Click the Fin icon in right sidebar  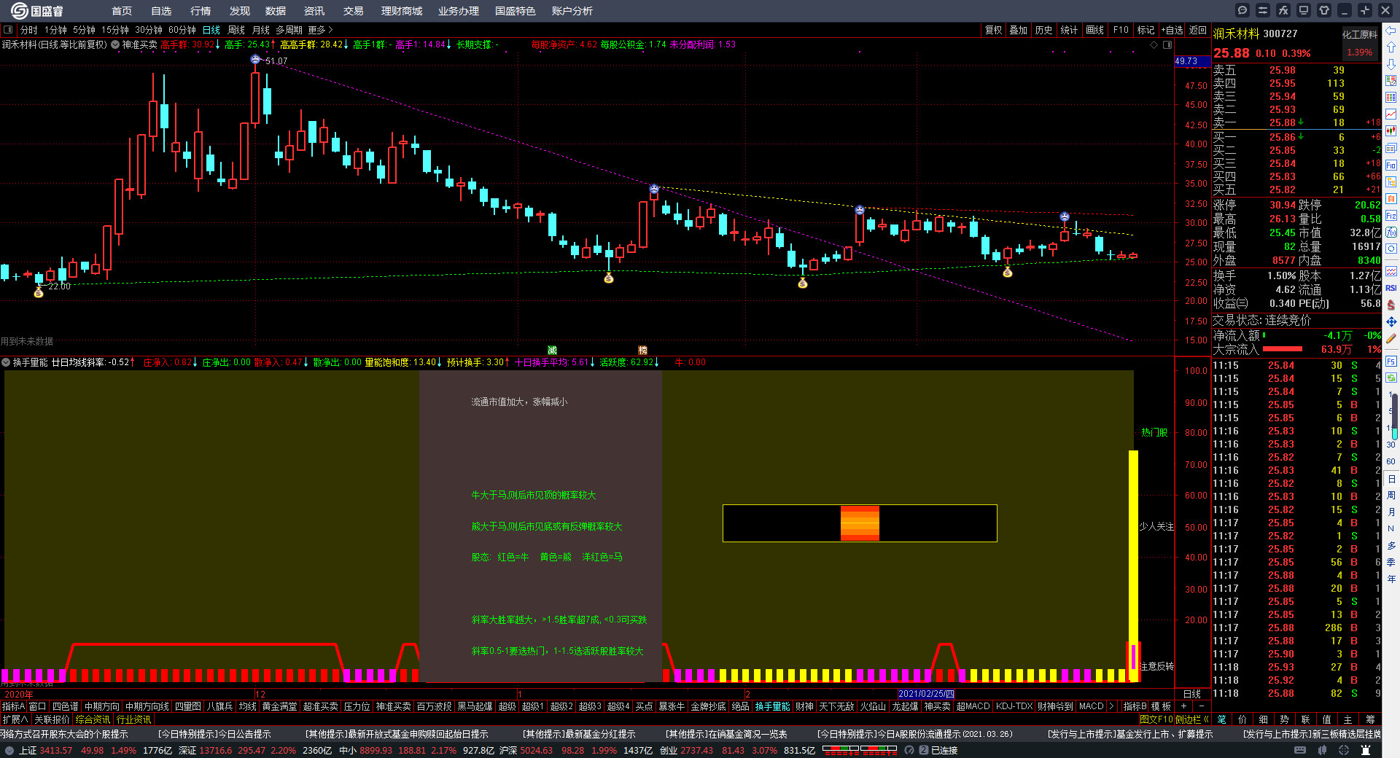pyautogui.click(x=1391, y=165)
